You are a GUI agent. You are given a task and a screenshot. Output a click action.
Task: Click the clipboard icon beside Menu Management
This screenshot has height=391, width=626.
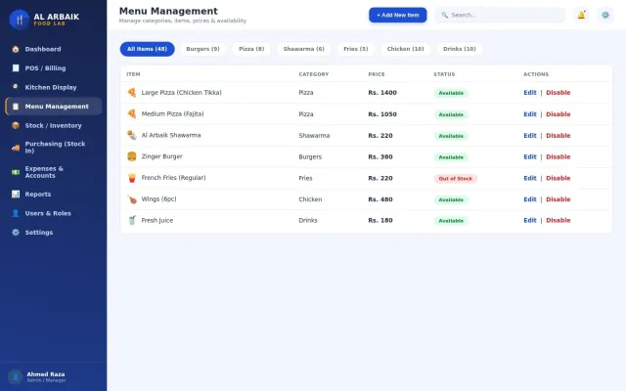pos(16,107)
